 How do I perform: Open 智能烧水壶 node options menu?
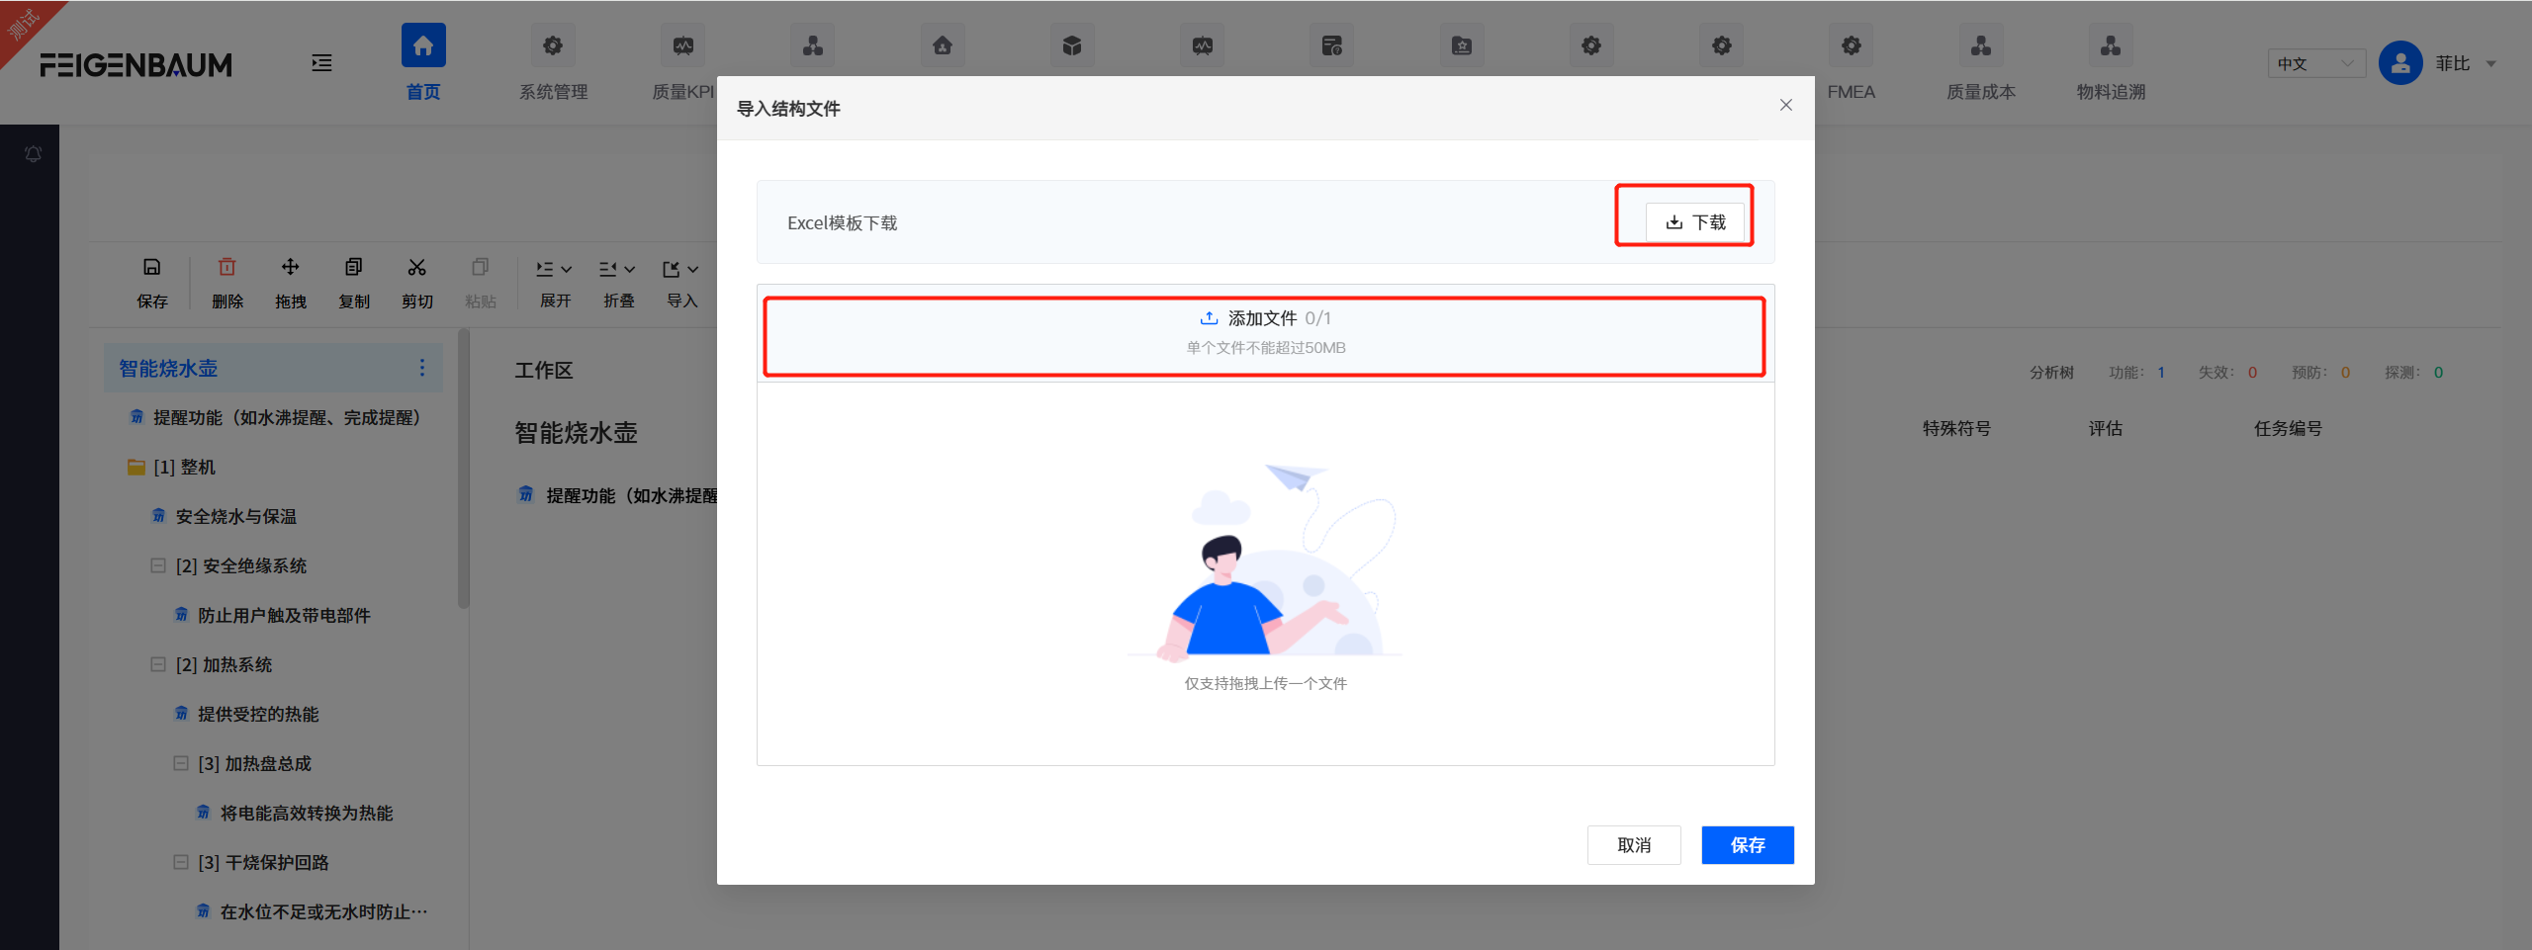[423, 367]
